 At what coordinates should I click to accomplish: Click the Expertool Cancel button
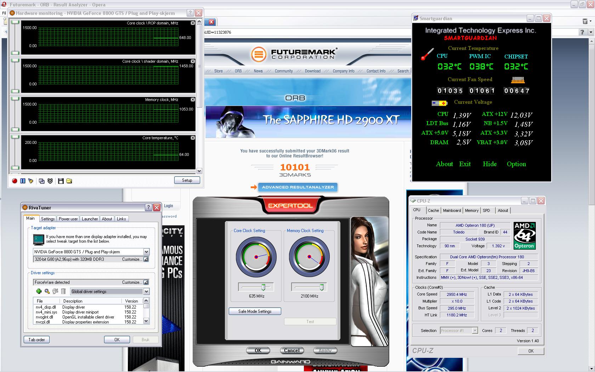[291, 351]
